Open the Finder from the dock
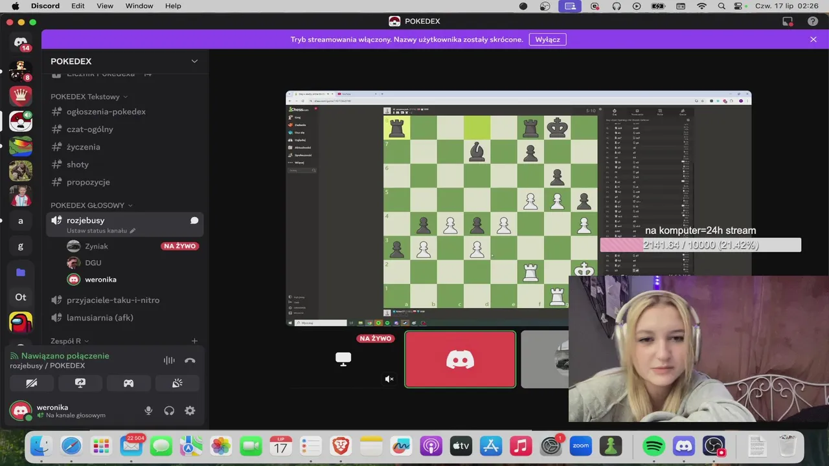The image size is (829, 466). click(x=41, y=445)
